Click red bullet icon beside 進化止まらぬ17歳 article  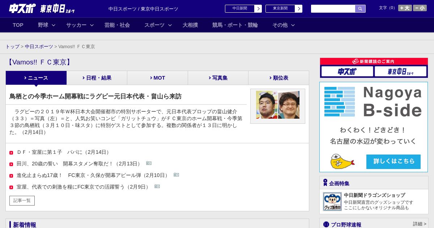(x=11, y=176)
